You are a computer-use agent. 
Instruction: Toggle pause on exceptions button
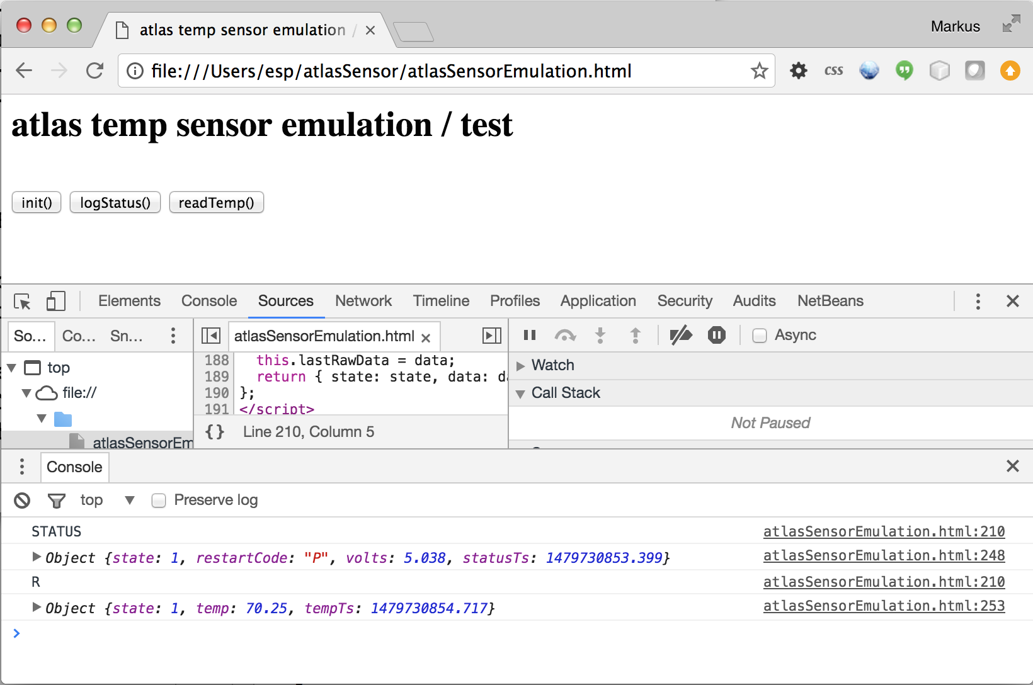(717, 335)
